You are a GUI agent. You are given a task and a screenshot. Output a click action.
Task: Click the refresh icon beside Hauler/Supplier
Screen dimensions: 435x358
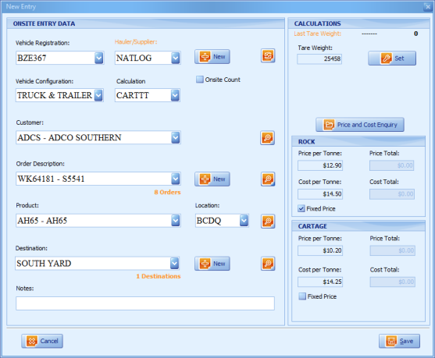[x=268, y=55]
